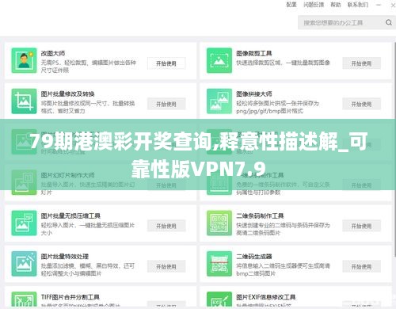Screen dimensions: 396x309
Task: Click the 图片幻灯片制作大师 icon
Action: (x=24, y=182)
